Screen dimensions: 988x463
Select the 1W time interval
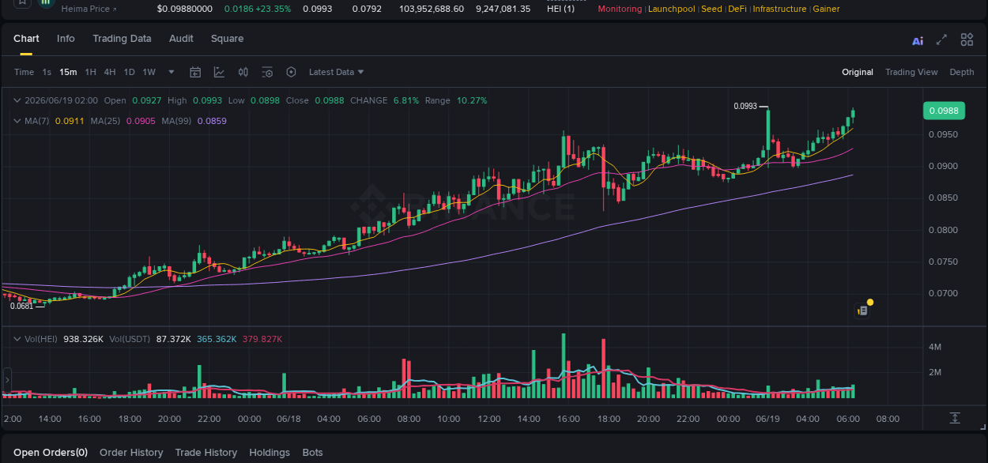click(x=149, y=72)
